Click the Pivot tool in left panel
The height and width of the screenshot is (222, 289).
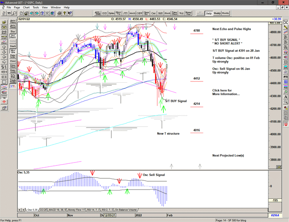(x=13, y=62)
